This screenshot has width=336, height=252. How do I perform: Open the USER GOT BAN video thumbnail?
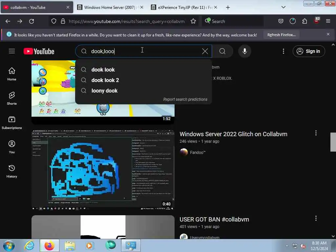[103, 227]
